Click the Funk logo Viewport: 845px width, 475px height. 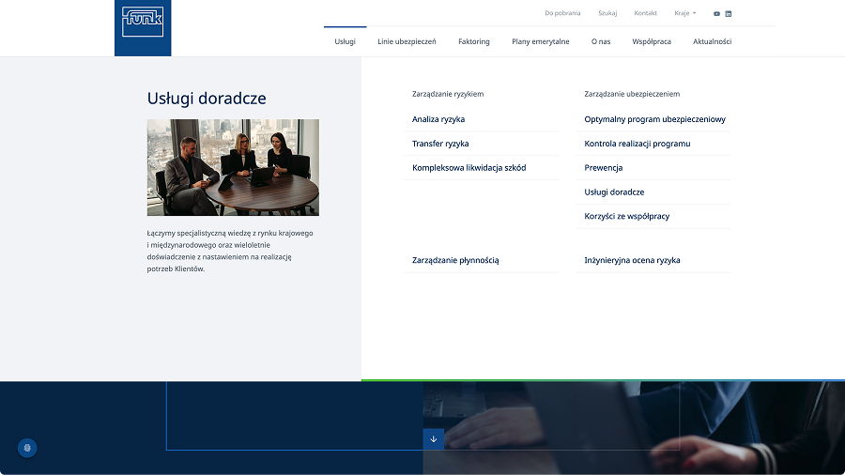point(143,23)
